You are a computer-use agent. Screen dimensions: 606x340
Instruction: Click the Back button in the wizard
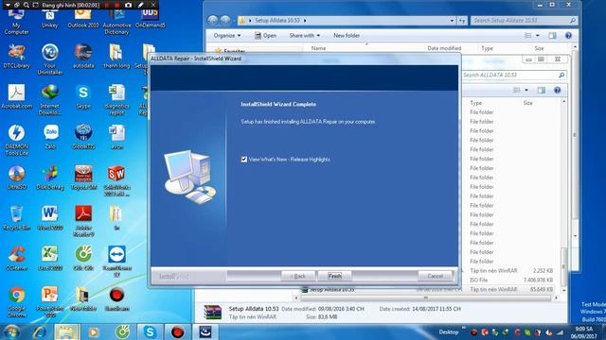click(x=298, y=276)
